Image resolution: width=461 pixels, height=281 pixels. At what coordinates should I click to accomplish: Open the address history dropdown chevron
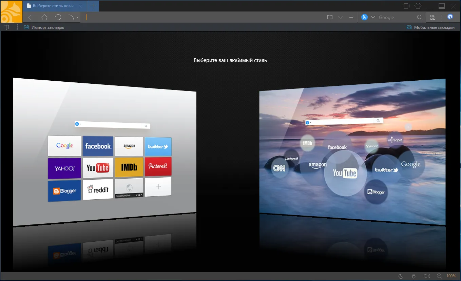coord(341,17)
